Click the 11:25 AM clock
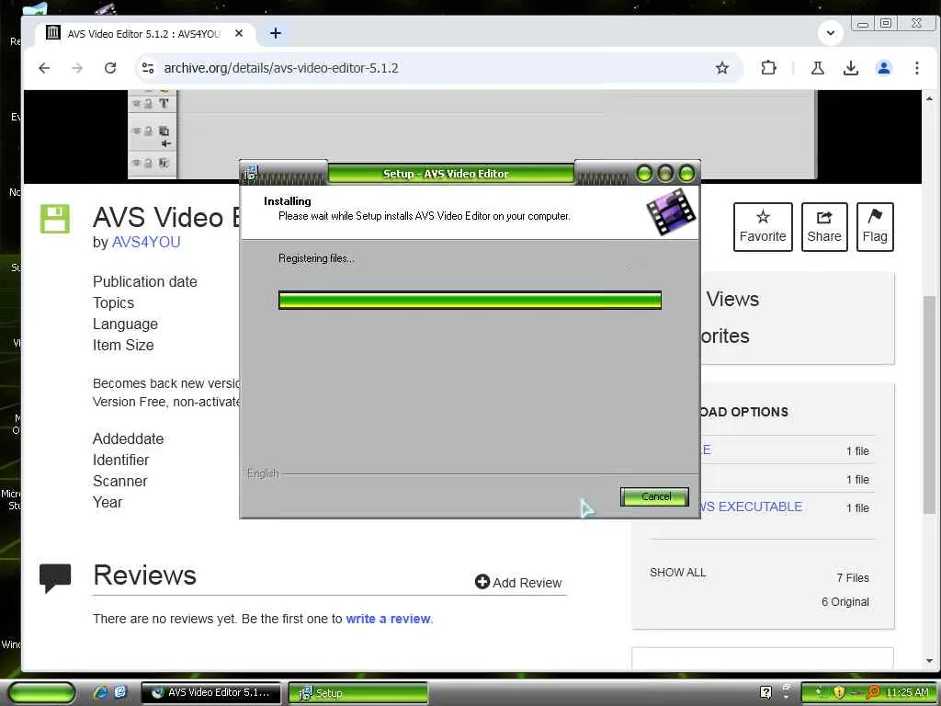Viewport: 941px width, 706px height. pos(907,692)
